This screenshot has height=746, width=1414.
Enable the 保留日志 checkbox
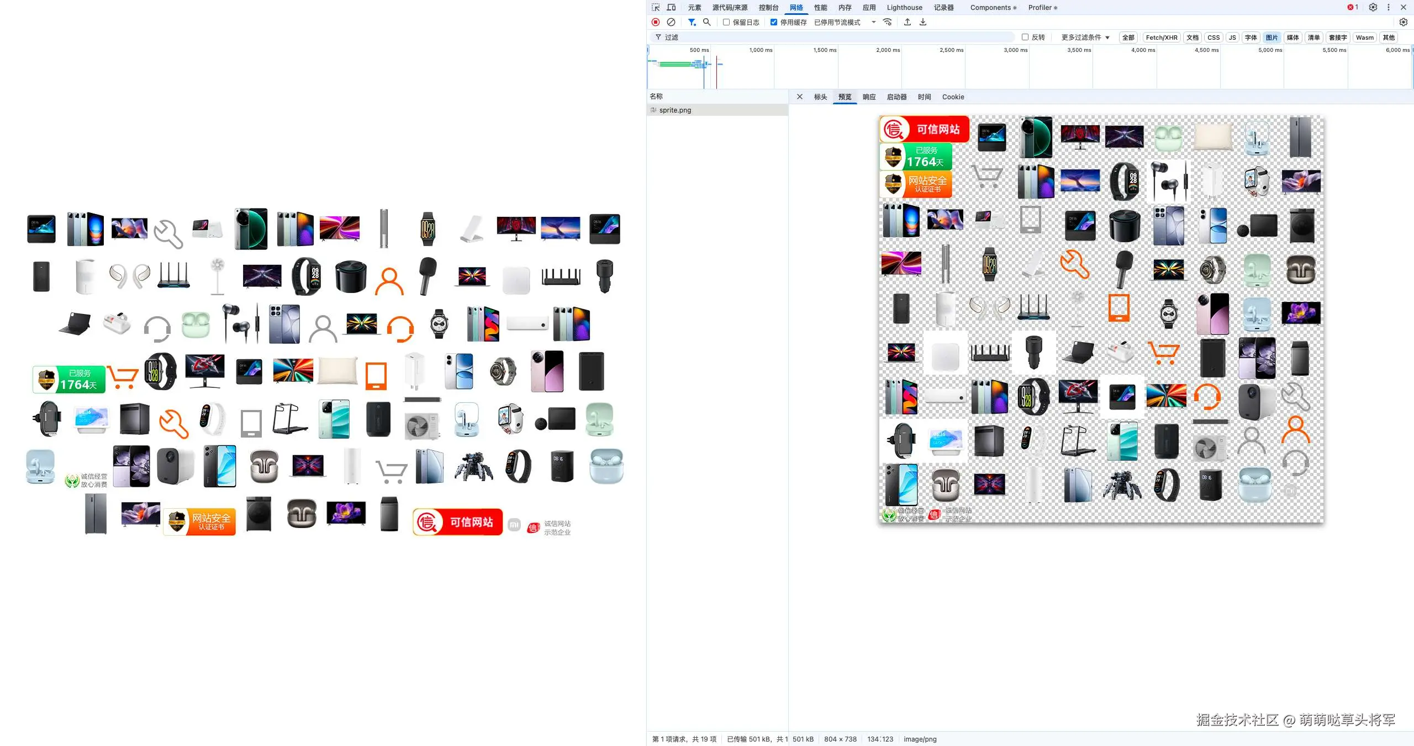pos(726,23)
